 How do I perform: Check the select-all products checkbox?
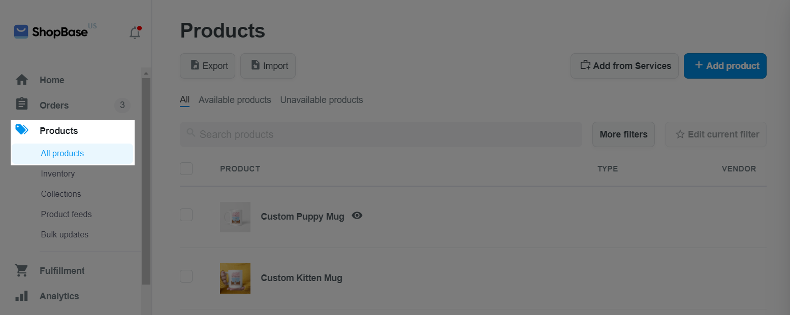pyautogui.click(x=186, y=168)
